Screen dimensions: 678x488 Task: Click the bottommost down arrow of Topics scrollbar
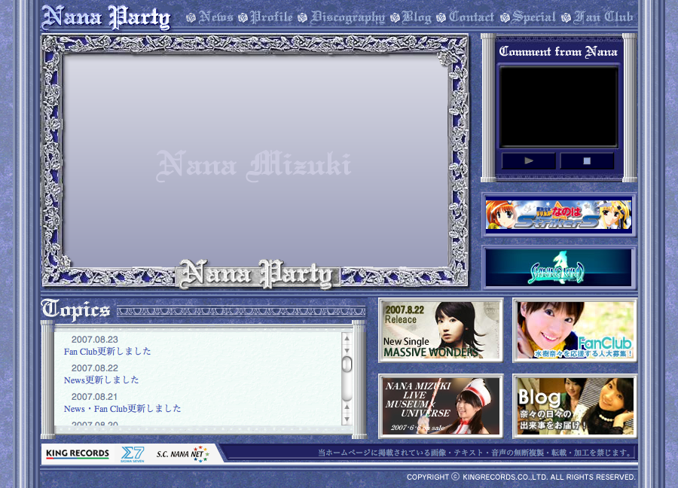coord(347,419)
